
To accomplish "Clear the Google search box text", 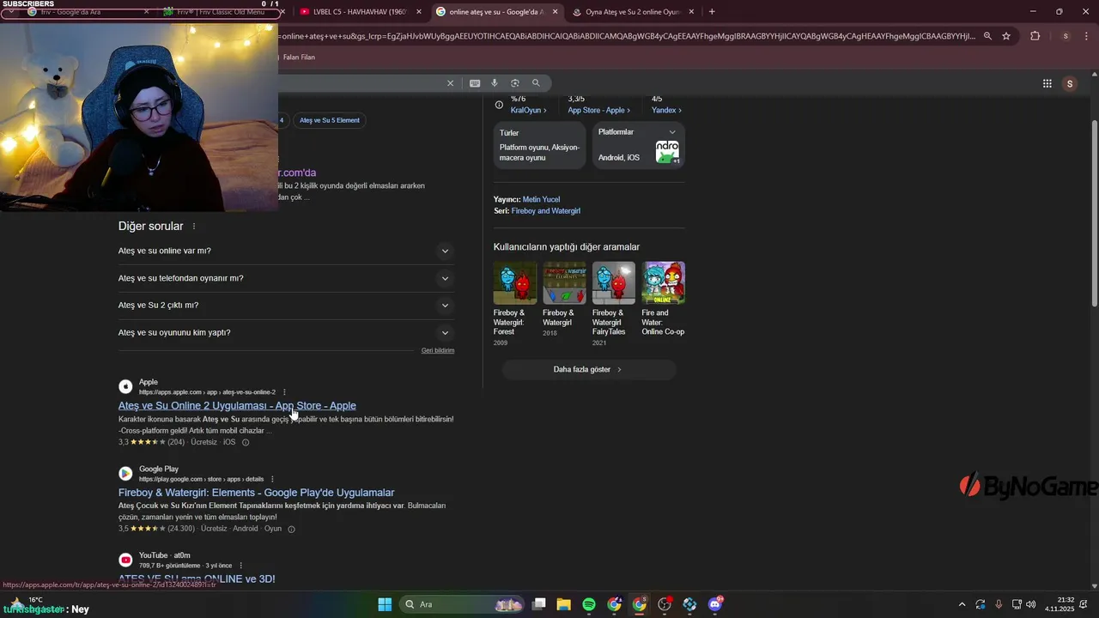I will pos(450,83).
